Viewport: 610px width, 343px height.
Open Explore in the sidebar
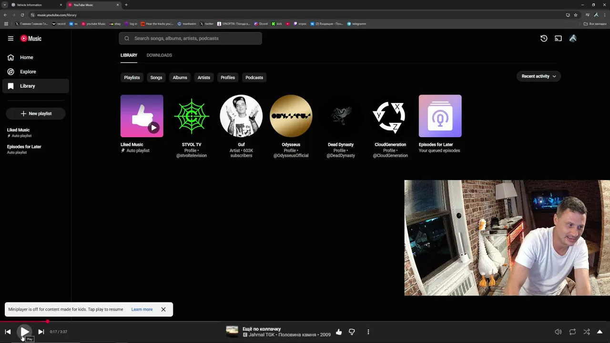36,72
